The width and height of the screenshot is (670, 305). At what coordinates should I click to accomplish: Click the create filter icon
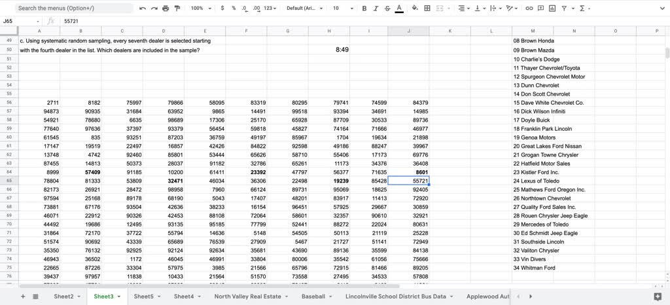(x=563, y=9)
